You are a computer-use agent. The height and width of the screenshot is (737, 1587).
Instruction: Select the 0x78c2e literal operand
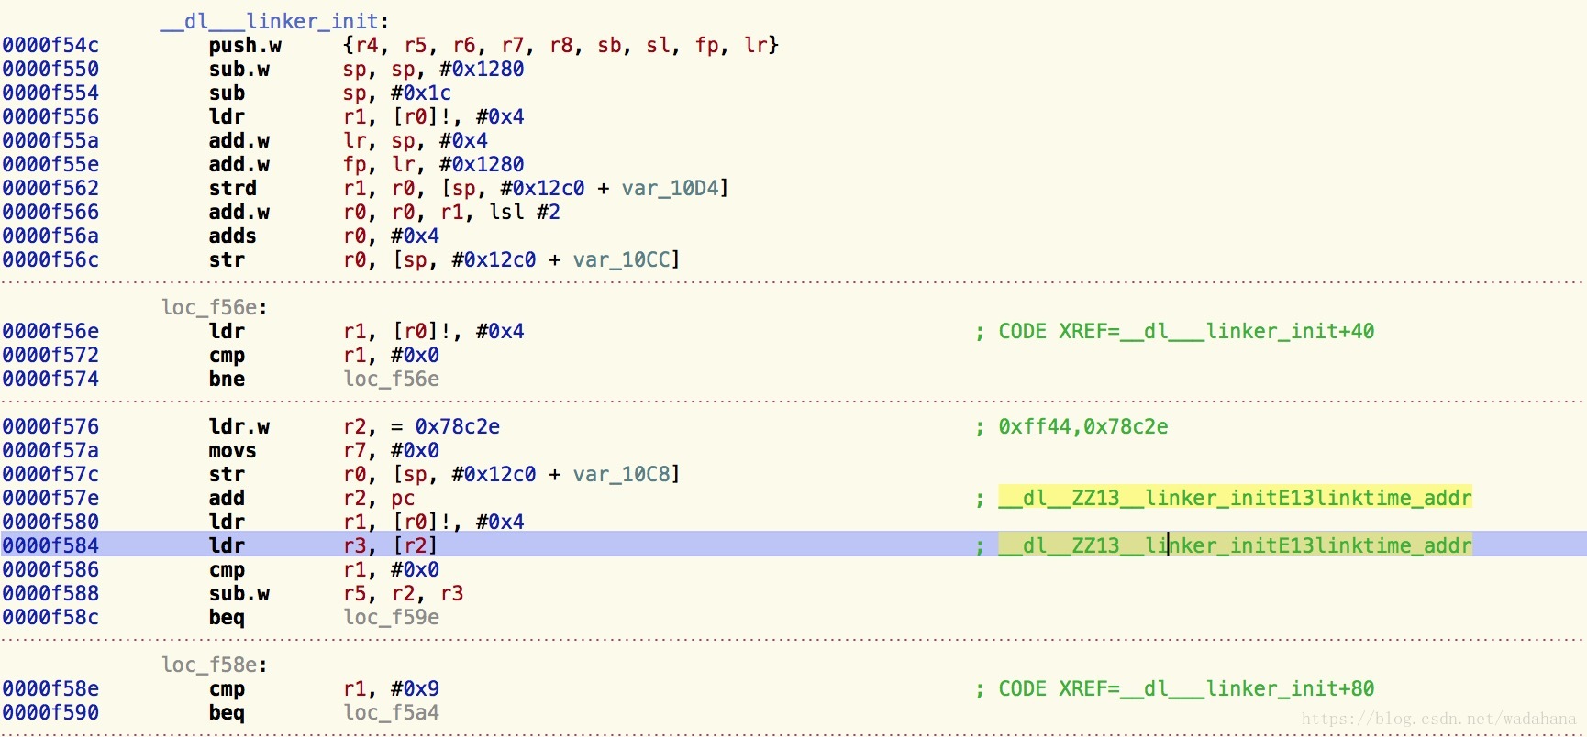(458, 426)
